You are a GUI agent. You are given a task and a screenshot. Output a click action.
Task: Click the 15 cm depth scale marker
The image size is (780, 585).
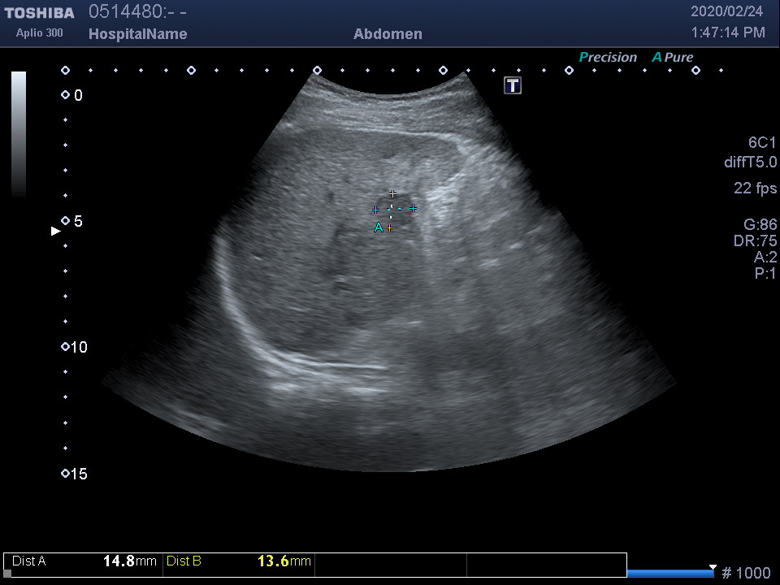point(66,474)
